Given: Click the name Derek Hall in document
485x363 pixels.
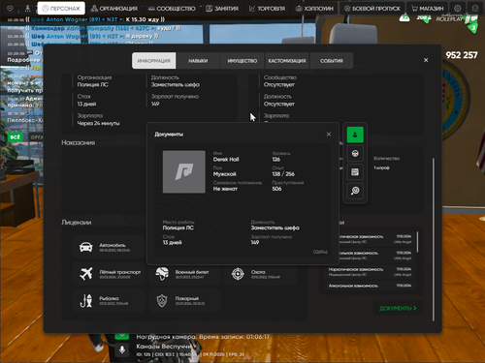Looking at the screenshot, I should (x=226, y=160).
